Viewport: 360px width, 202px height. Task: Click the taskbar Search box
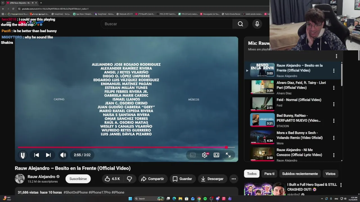(x=149, y=199)
